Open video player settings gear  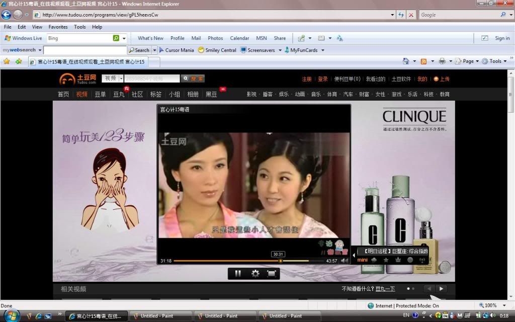[x=255, y=274]
